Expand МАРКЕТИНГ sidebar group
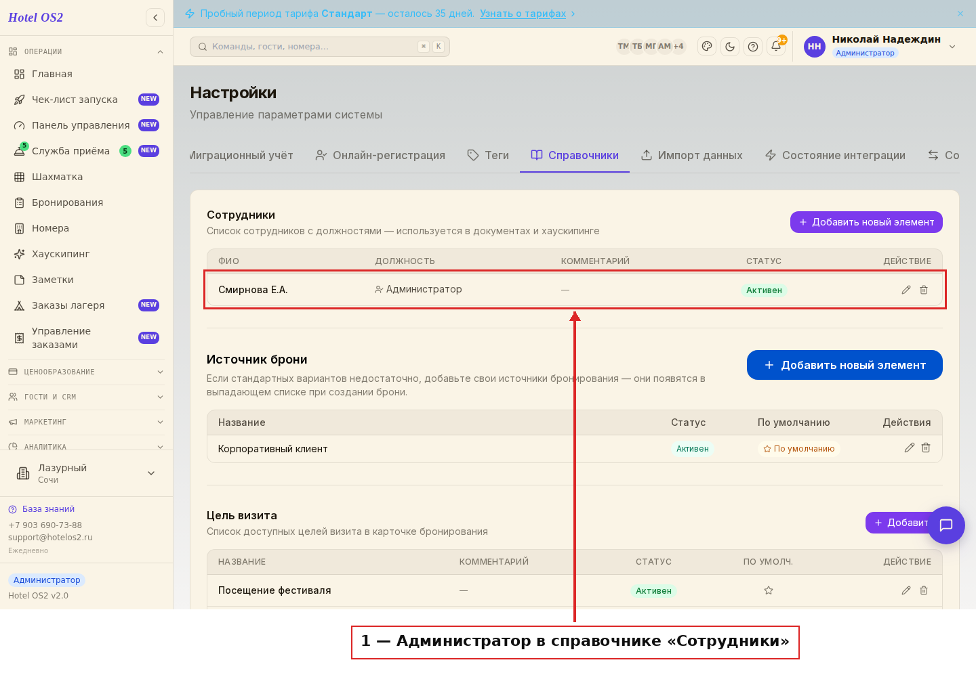Screen dimensions: 976x675 [86, 422]
